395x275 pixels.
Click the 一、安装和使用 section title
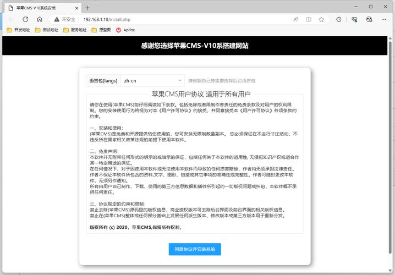click(x=106, y=128)
